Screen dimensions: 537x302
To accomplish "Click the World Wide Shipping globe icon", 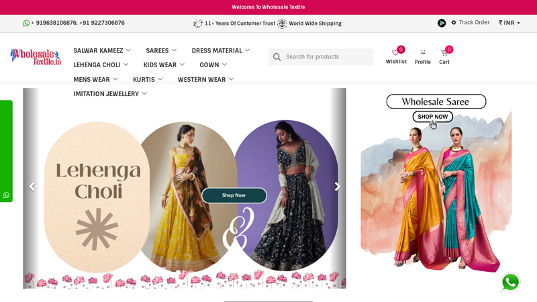I will click(x=282, y=23).
